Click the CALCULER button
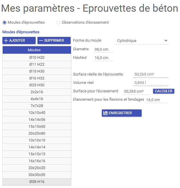The image size is (180, 188). pyautogui.click(x=164, y=91)
